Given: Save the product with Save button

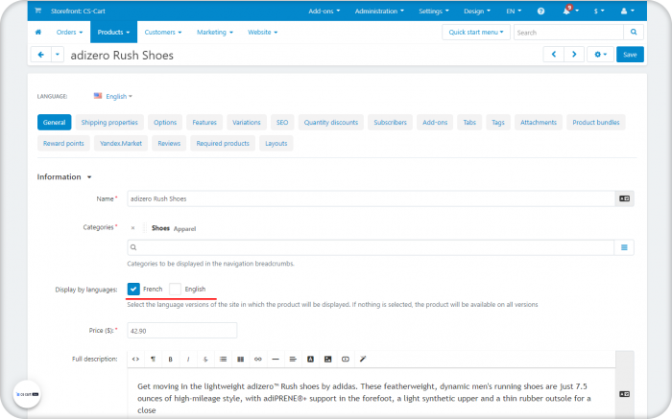Looking at the screenshot, I should tap(630, 55).
